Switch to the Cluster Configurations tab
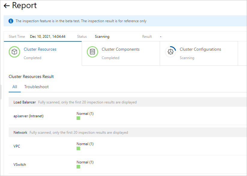247x176 pixels. tap(200, 49)
